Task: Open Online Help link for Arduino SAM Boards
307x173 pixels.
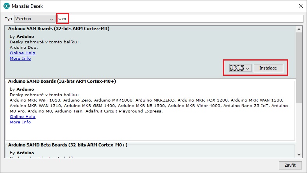Action: click(23, 53)
